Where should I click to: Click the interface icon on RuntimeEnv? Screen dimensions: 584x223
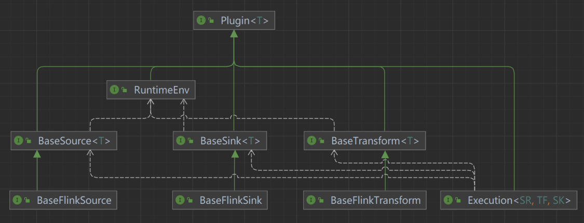114,90
